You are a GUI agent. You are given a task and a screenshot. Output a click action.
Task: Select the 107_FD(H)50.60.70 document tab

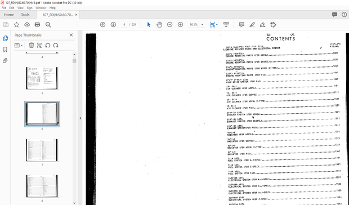point(57,15)
